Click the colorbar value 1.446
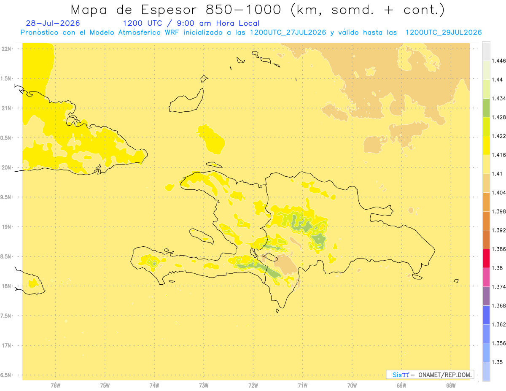 [499, 61]
